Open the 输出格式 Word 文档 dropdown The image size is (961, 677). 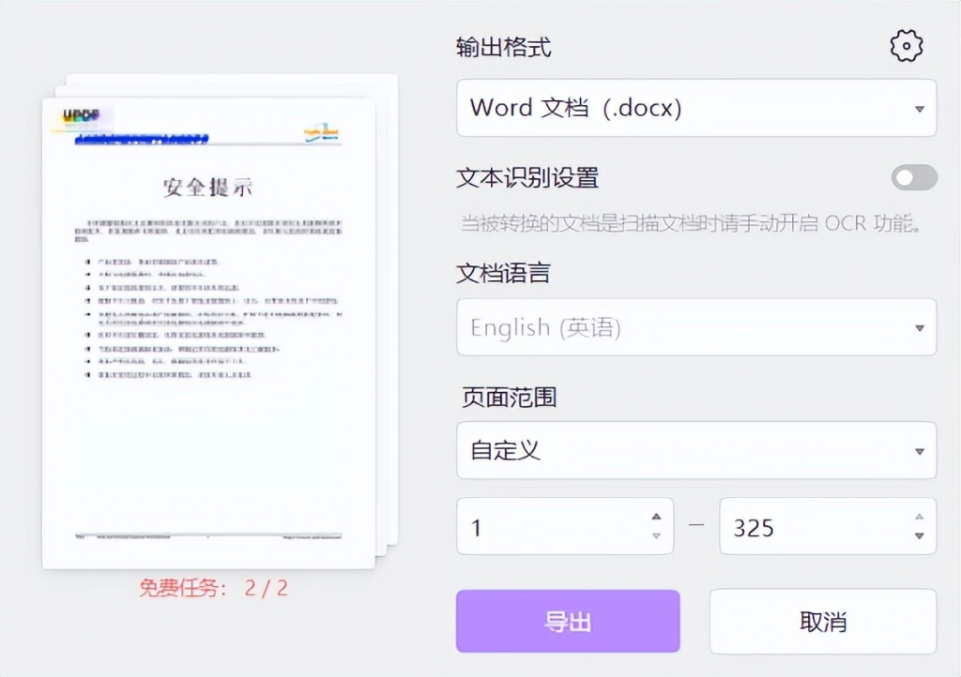click(x=696, y=108)
